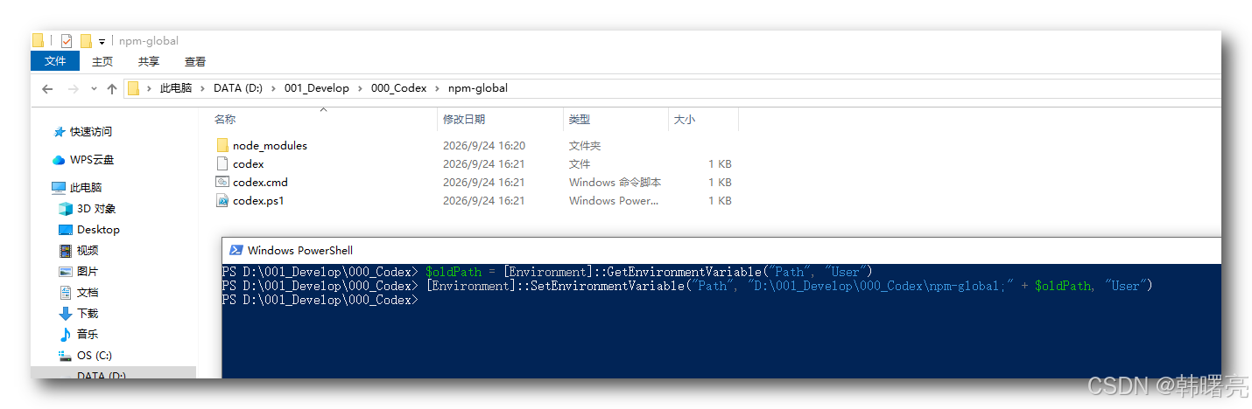Sort files by 修改日期 column header
Image resolution: width=1252 pixels, height=409 pixels.
click(464, 119)
